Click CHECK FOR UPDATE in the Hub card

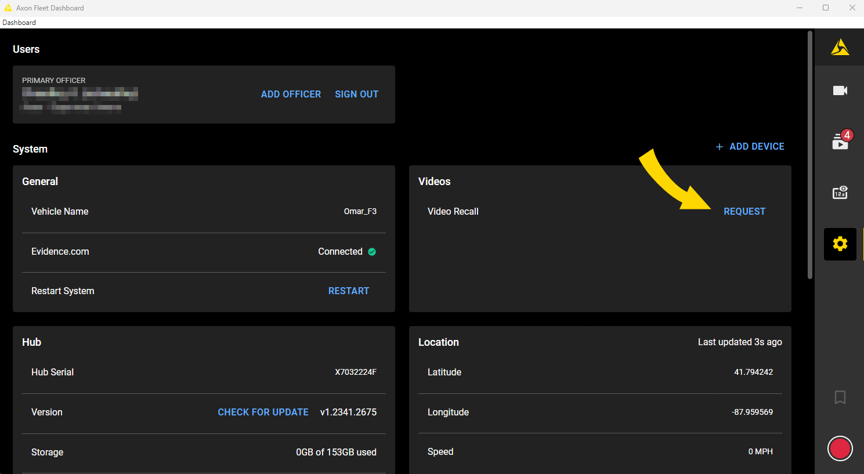tap(263, 412)
